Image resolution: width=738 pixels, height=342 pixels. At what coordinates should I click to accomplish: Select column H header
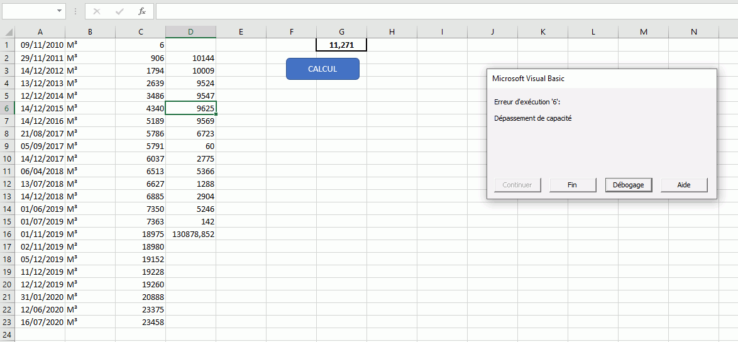pyautogui.click(x=392, y=32)
